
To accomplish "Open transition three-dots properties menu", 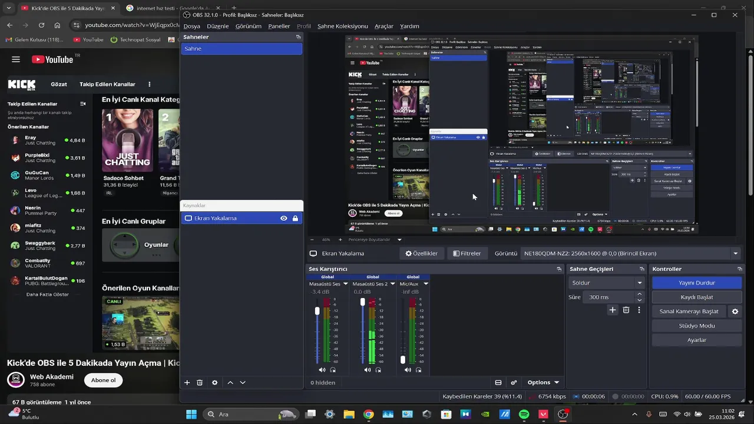I will click(639, 310).
